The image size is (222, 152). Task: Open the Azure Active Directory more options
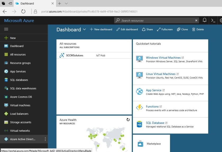coord(45,139)
